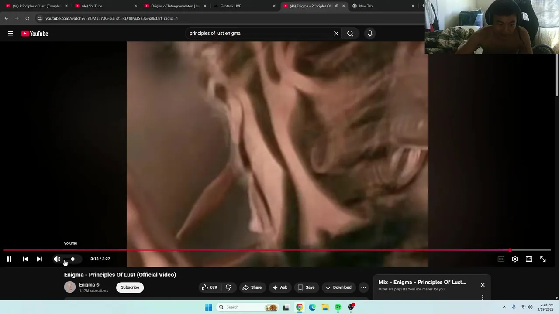Save video to a playlist
The image size is (559, 314).
(x=306, y=287)
